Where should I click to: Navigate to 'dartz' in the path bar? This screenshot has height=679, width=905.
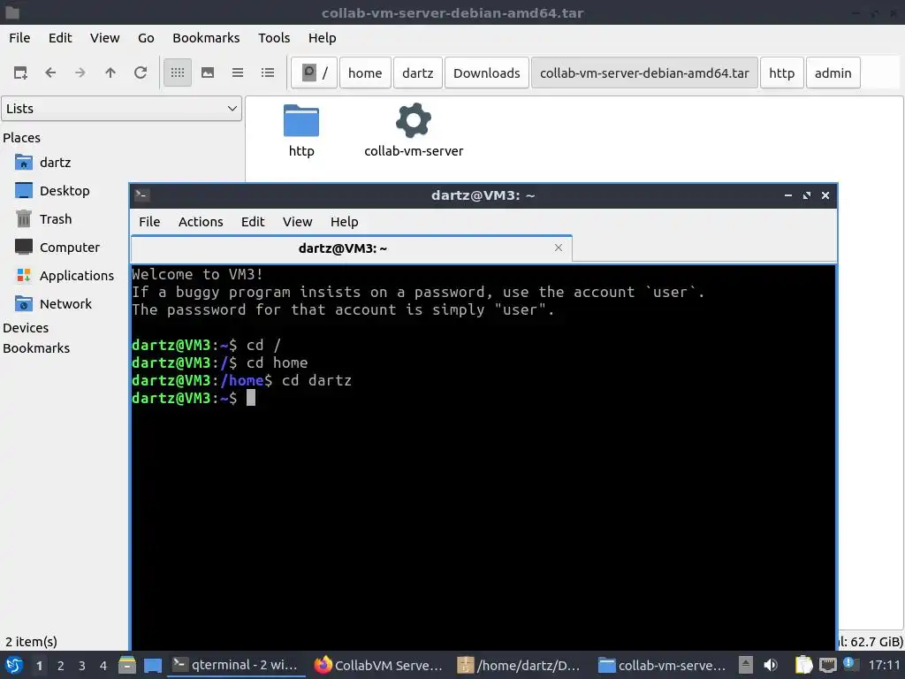[x=418, y=72]
